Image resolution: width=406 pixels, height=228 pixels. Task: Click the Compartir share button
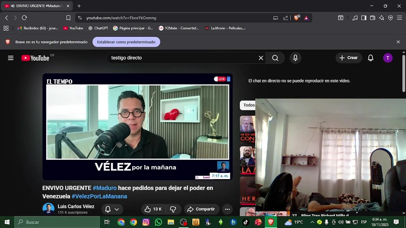tap(201, 209)
